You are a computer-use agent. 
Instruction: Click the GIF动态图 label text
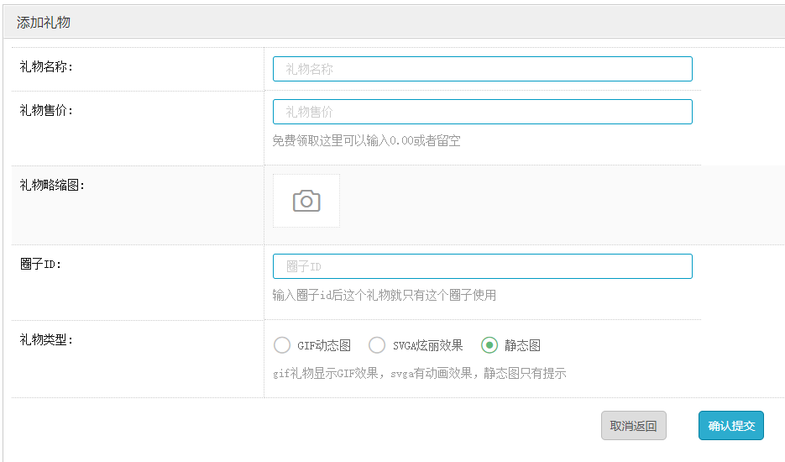(x=324, y=345)
